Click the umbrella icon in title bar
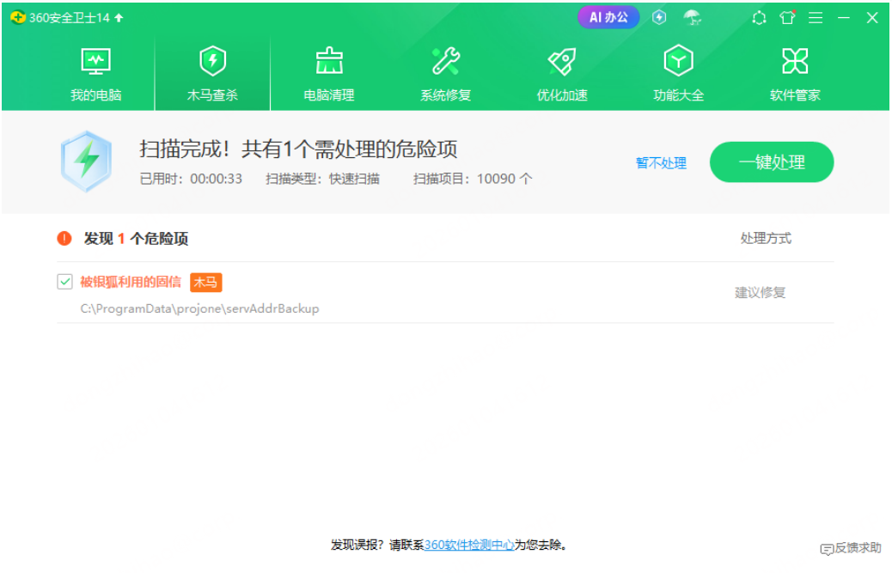 tap(692, 17)
